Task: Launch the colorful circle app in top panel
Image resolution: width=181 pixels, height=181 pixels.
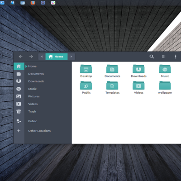Action: (53, 3)
